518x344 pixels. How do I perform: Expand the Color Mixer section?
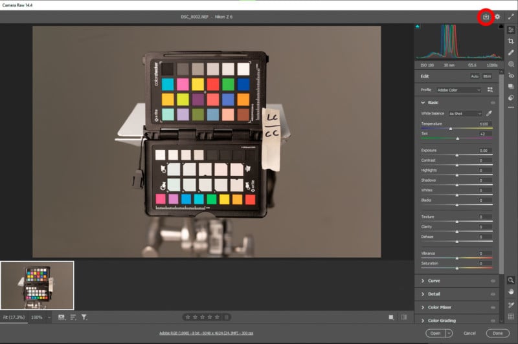(440, 307)
